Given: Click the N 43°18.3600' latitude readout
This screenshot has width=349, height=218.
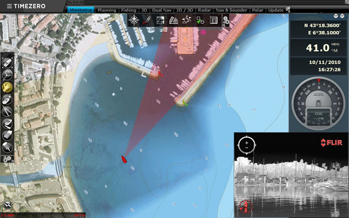Looking at the screenshot, I should point(322,26).
